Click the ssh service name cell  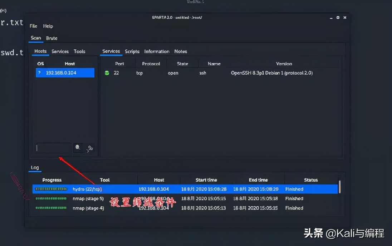(x=203, y=73)
